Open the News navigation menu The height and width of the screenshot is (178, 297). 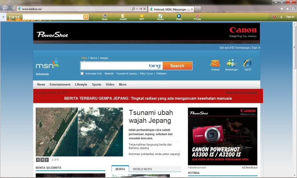[41, 84]
